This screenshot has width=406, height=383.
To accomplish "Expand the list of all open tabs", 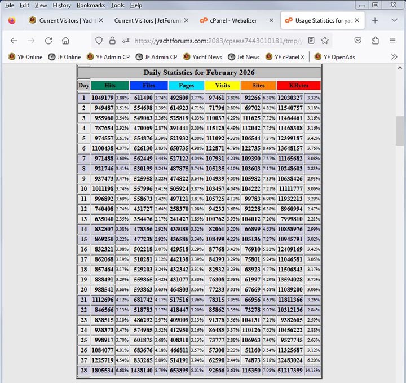I will [x=392, y=20].
